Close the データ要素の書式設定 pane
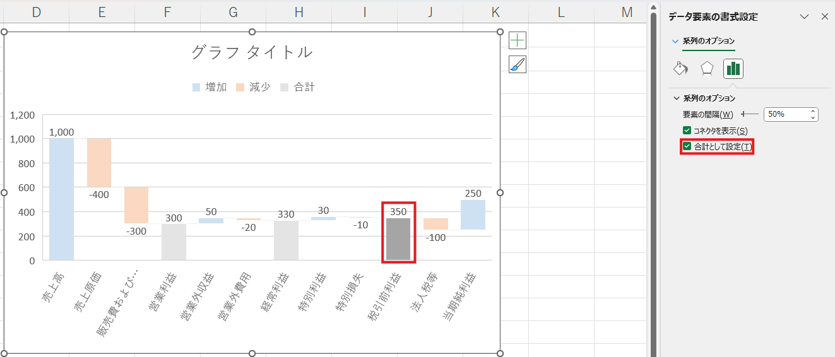The image size is (835, 357). point(824,17)
